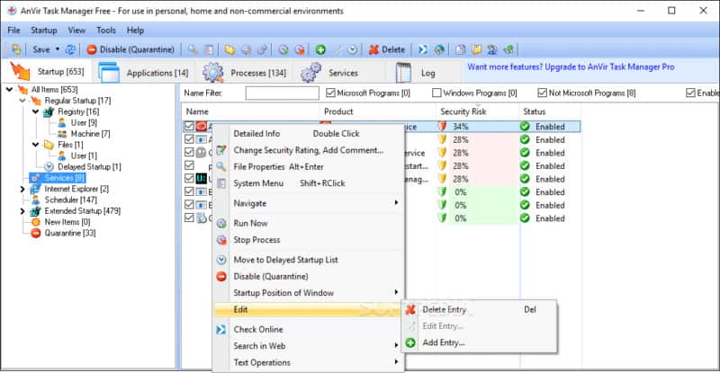Click the Applications tab window icon
Image resolution: width=720 pixels, height=373 pixels.
pyautogui.click(x=109, y=72)
